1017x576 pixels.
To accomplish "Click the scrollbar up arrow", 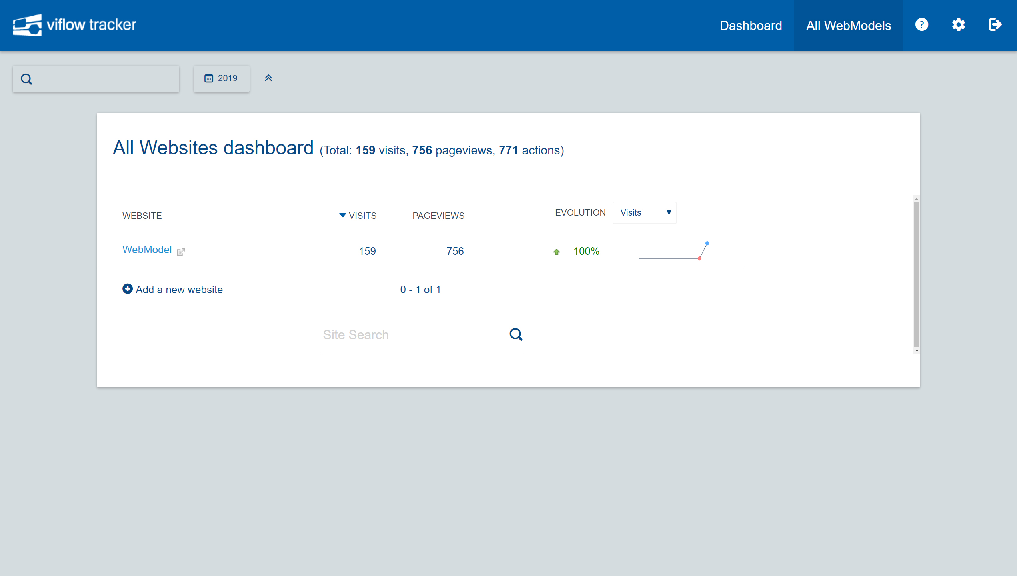I will click(917, 199).
